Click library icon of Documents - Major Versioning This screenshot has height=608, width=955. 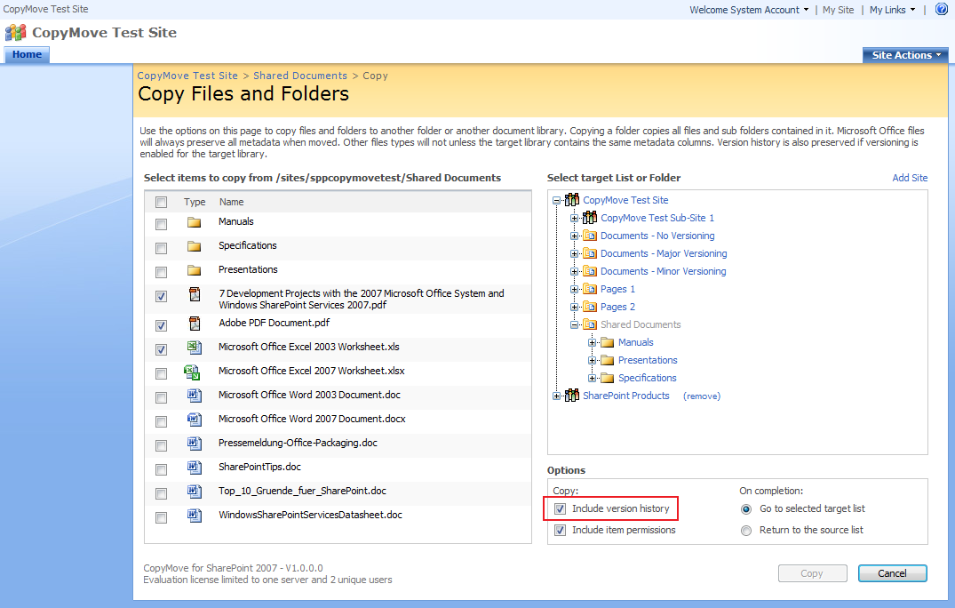click(590, 253)
